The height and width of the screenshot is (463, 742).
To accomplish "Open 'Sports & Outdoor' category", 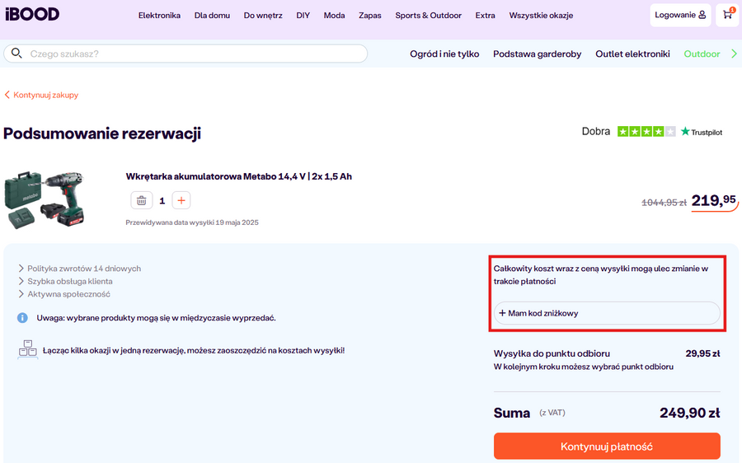I will tap(428, 16).
